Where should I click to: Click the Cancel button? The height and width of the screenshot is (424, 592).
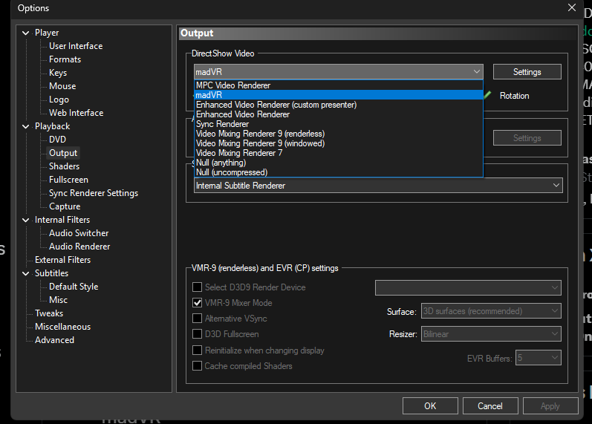490,406
